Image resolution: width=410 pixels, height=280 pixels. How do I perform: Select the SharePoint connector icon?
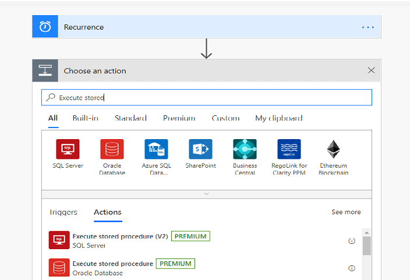click(x=200, y=149)
